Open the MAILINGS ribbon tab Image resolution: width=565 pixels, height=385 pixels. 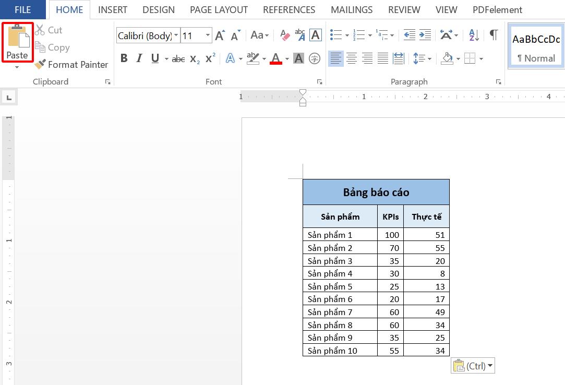coord(351,9)
